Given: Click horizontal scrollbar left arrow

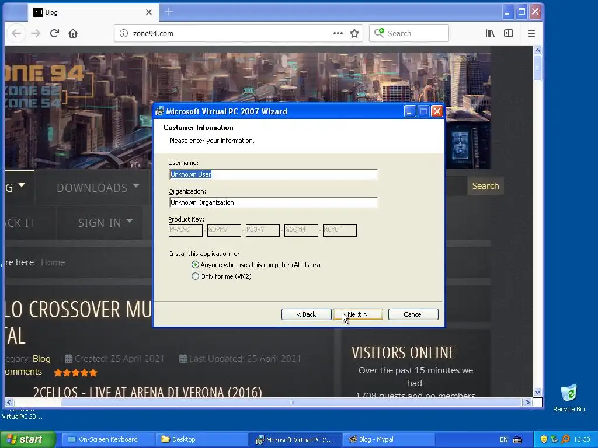Looking at the screenshot, I should click(x=9, y=402).
